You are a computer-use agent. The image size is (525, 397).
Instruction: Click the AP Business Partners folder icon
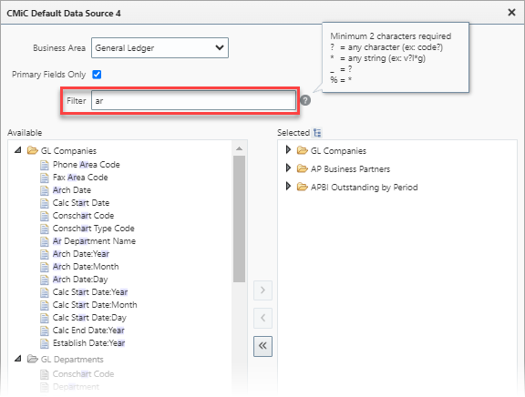coord(302,168)
